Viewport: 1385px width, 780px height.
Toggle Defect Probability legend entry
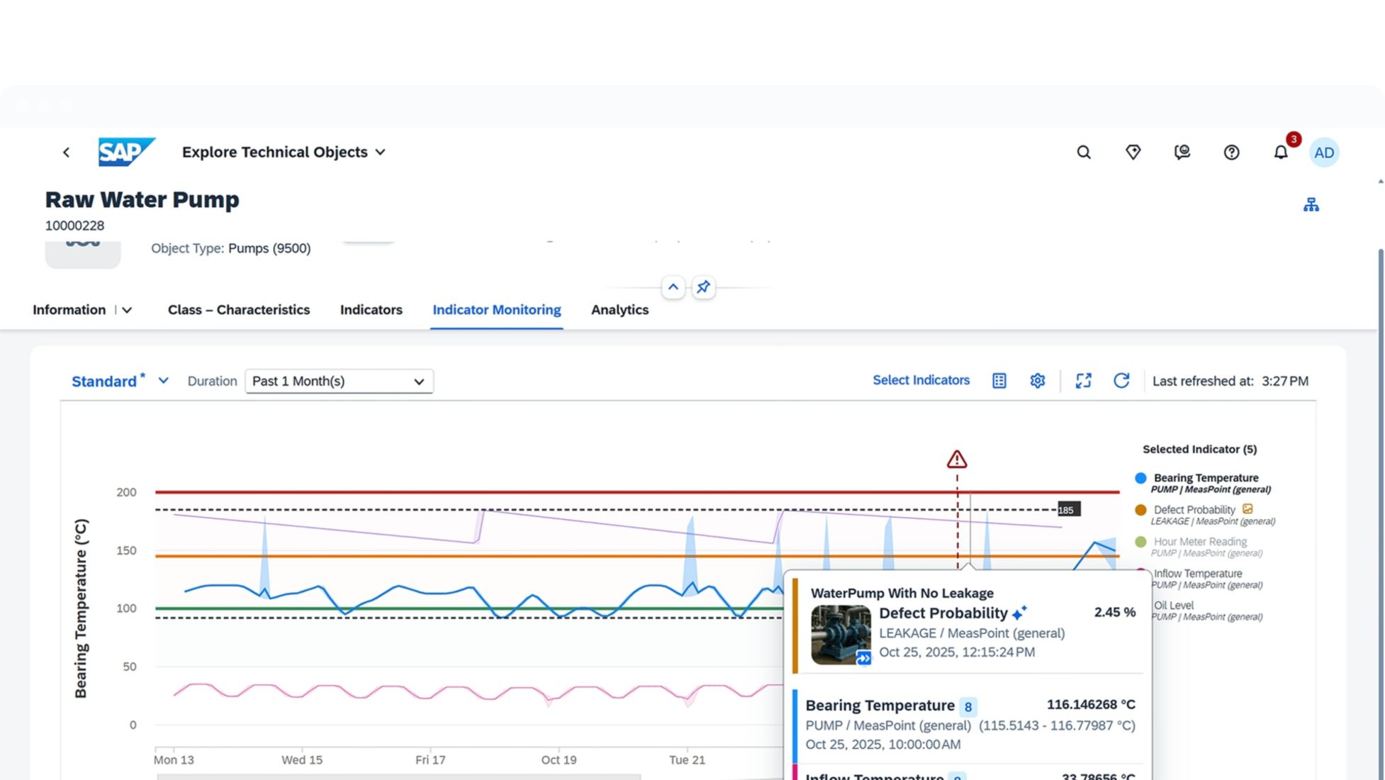(x=1194, y=510)
